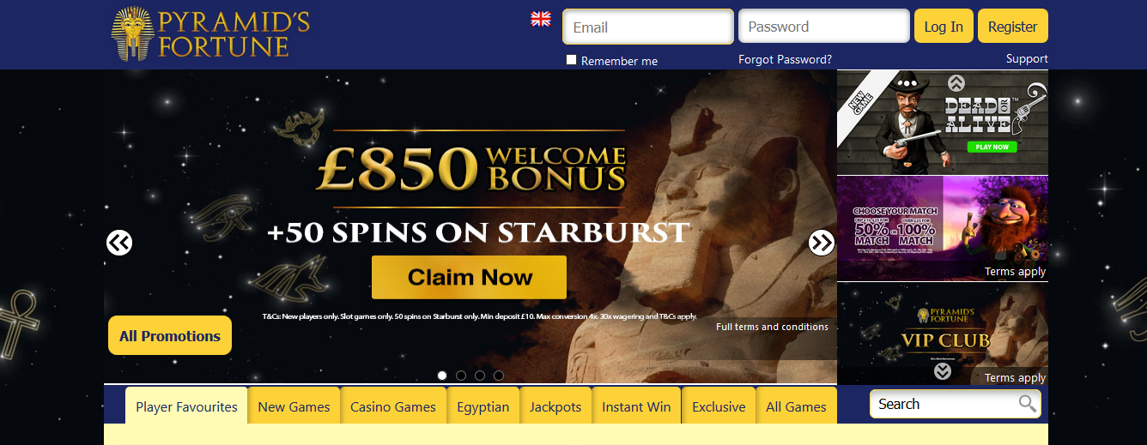Focus the Email input field
The image size is (1147, 445).
tap(648, 27)
